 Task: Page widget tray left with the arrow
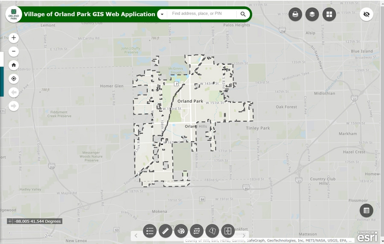pyautogui.click(x=136, y=235)
